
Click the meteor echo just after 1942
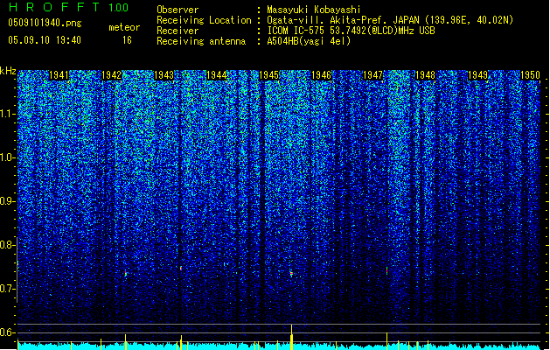pos(125,273)
